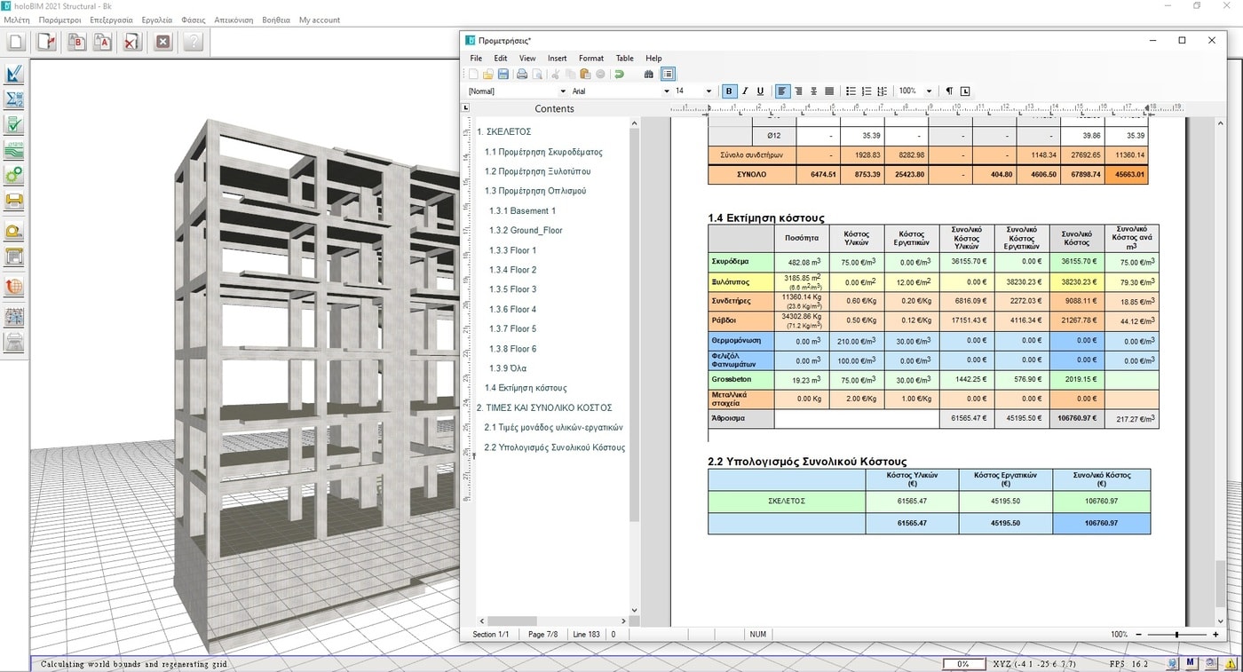Undo with the green arrow icon
Image resolution: width=1243 pixels, height=672 pixels.
point(619,75)
